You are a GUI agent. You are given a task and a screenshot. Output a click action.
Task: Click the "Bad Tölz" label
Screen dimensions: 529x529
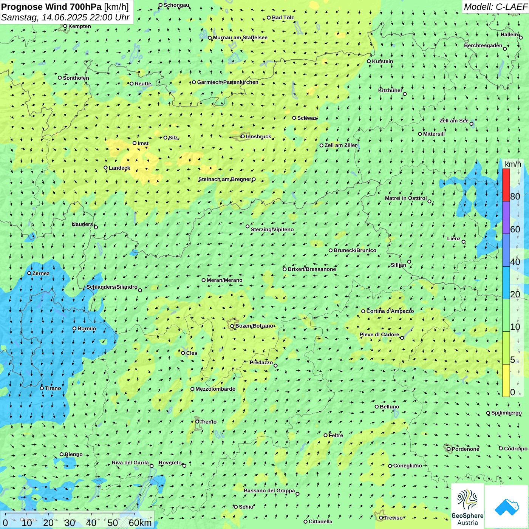pyautogui.click(x=283, y=17)
